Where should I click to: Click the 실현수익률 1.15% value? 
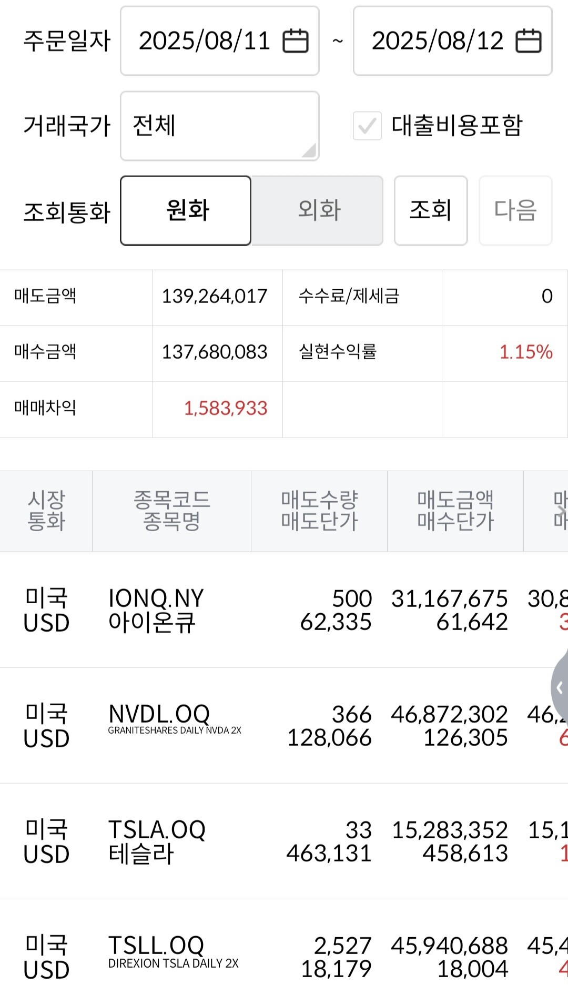[525, 352]
